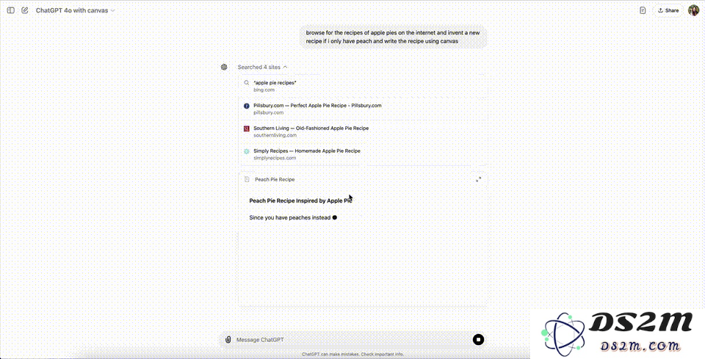This screenshot has height=359, width=705.
Task: Open the user profile avatar
Action: click(x=693, y=10)
